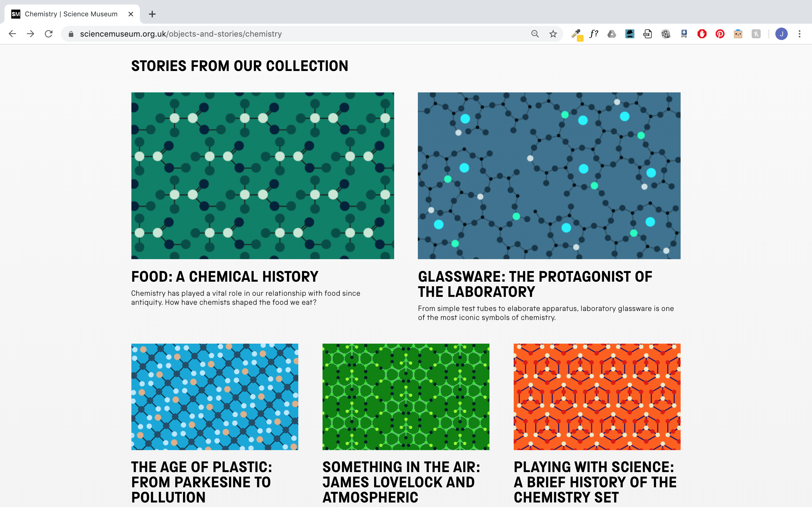Click the ColorZilla eyedropper extension icon
Viewport: 812px width, 507px height.
click(x=577, y=34)
